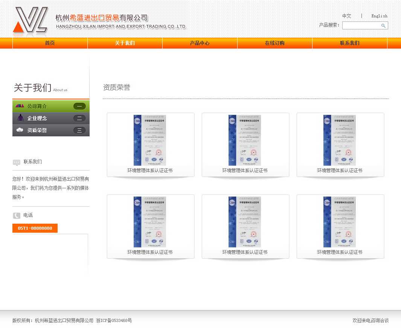
Task: Select 联系我们 in the top navigation bar
Action: 349,43
